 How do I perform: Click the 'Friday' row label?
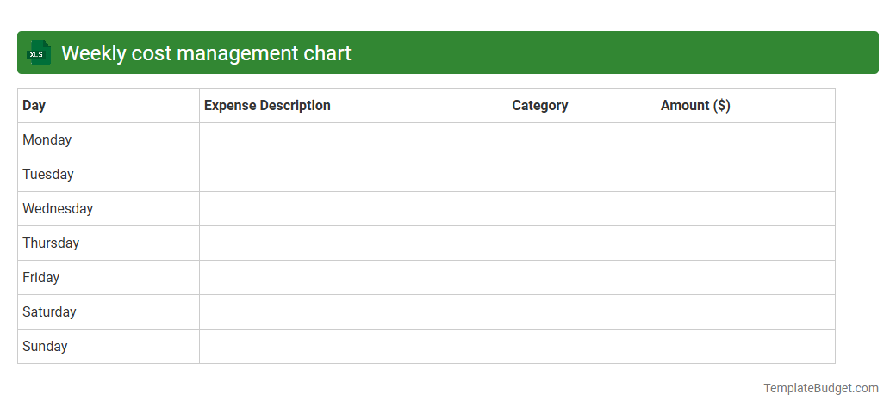(x=41, y=277)
